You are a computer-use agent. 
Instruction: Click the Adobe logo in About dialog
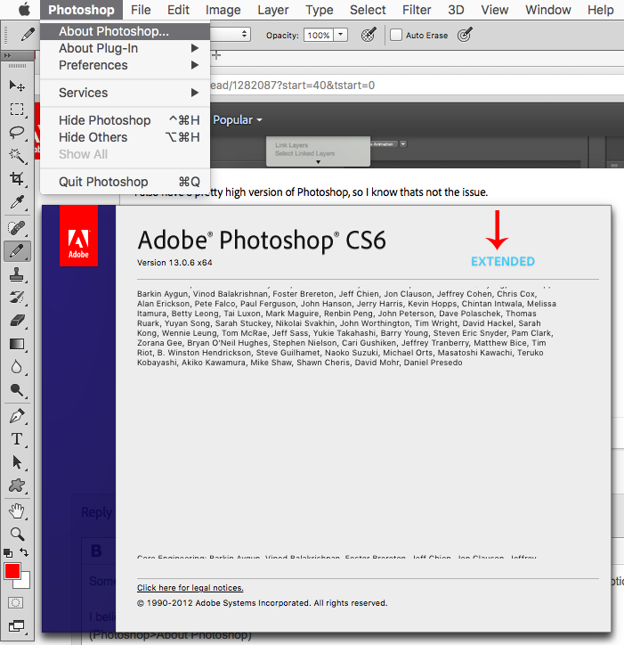[x=78, y=236]
